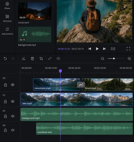Split clip with the scissors tool
This screenshot has height=142, width=134.
(23, 59)
